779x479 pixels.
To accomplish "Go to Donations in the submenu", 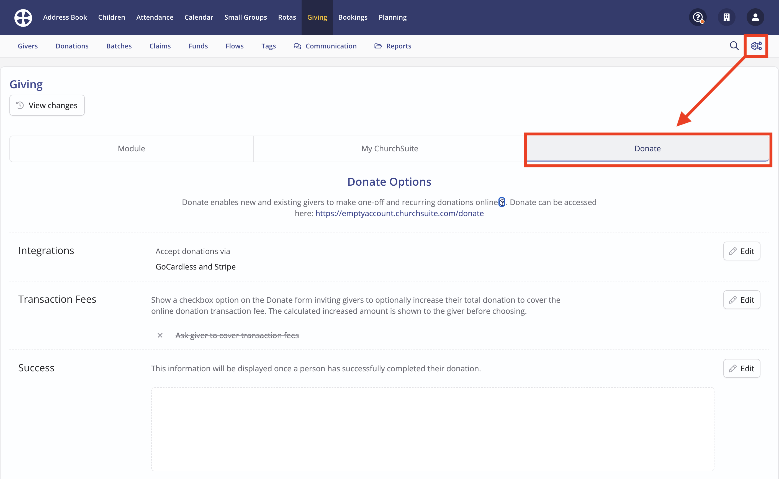I will [72, 46].
